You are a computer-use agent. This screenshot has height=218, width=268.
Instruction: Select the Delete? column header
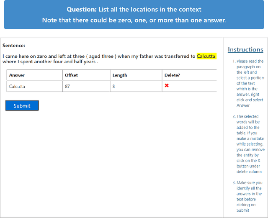(172, 75)
